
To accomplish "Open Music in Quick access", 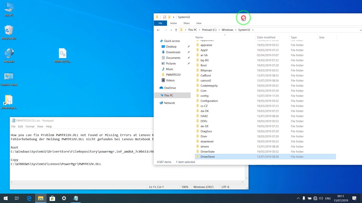I will pyautogui.click(x=167, y=69).
